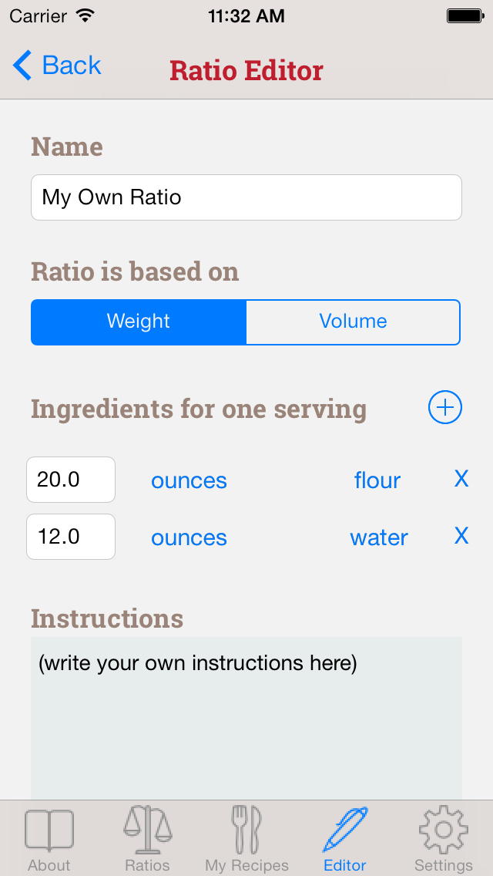This screenshot has height=876, width=493.
Task: Go back to previous screen
Action: (x=57, y=66)
